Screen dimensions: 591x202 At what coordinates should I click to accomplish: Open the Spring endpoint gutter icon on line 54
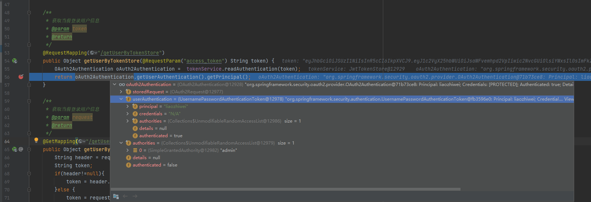tap(14, 61)
